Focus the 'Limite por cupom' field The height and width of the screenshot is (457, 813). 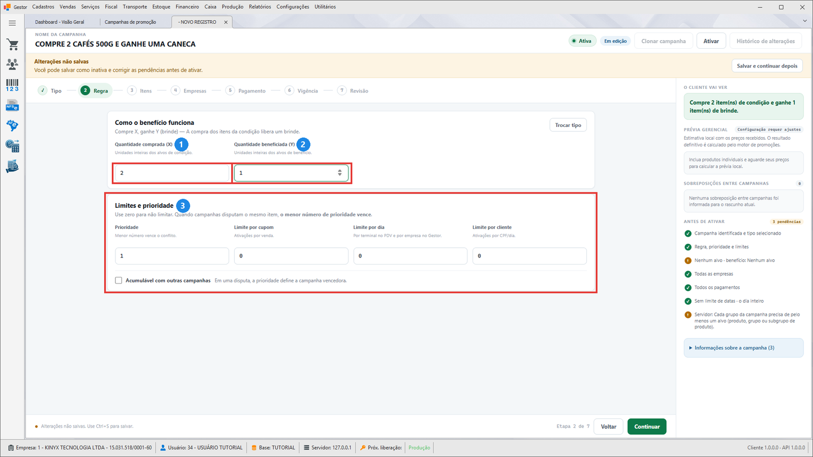click(291, 256)
